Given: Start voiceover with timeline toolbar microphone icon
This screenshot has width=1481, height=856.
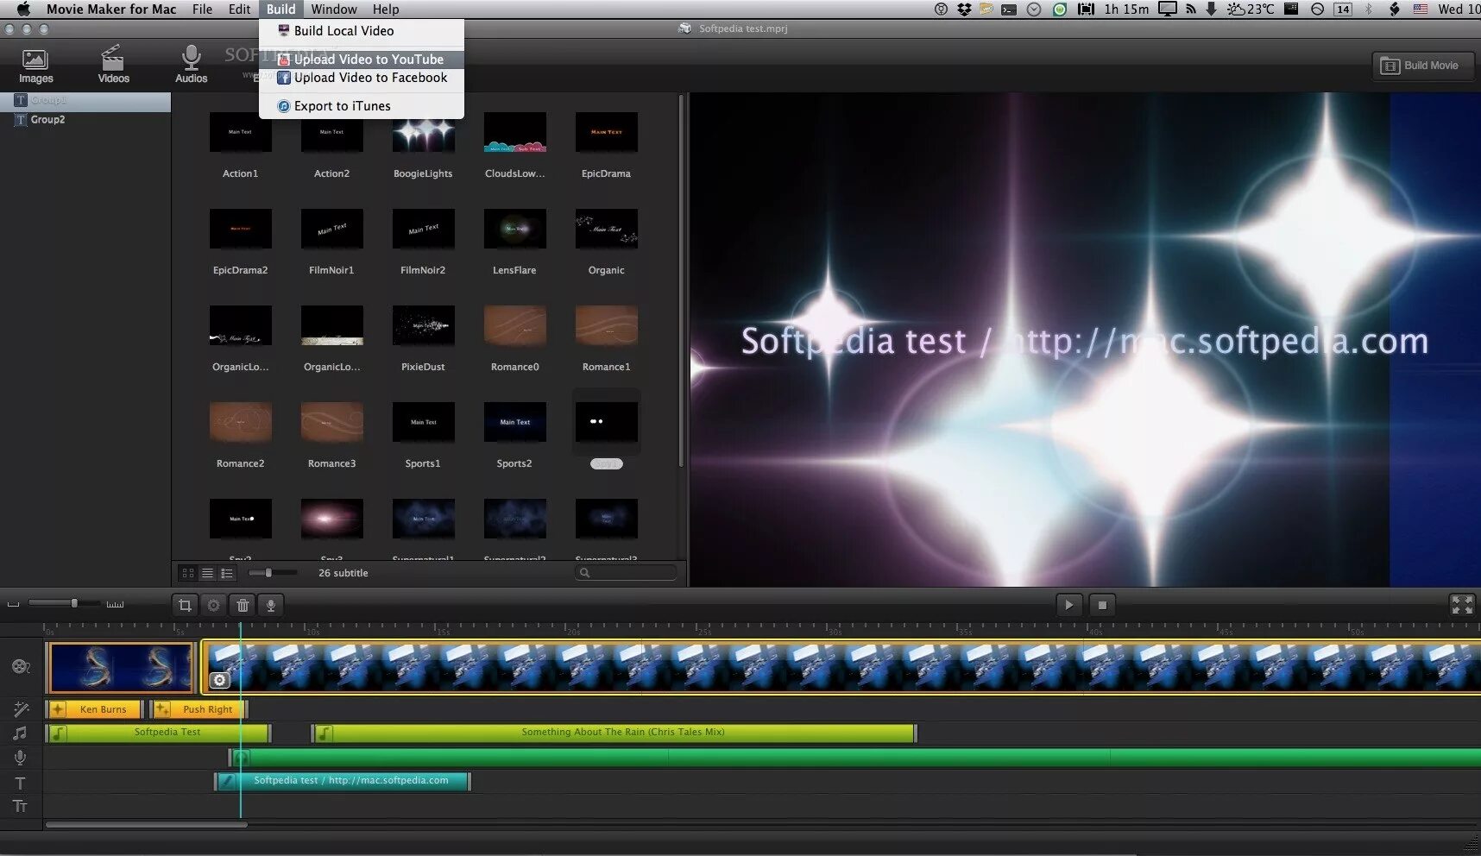Looking at the screenshot, I should (271, 606).
